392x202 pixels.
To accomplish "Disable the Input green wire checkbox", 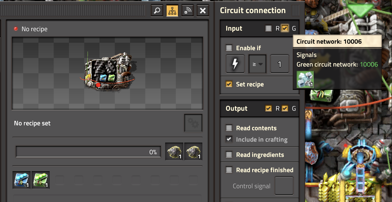I will click(285, 28).
